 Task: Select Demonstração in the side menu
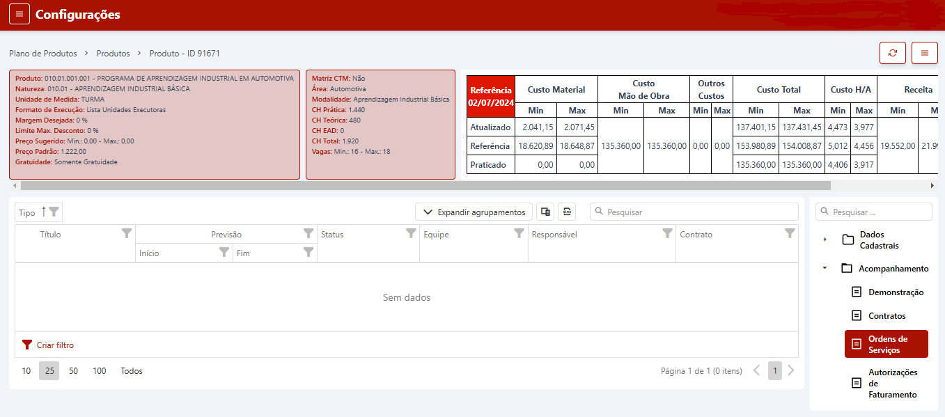896,292
